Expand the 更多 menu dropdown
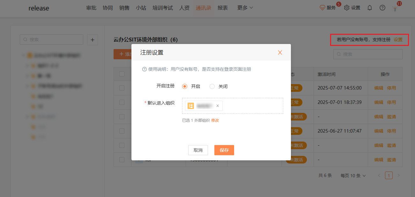Screen dimensions: 415x197 245,8
